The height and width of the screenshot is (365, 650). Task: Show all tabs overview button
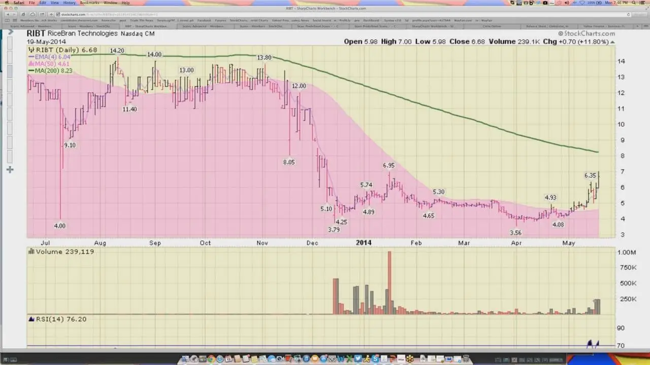click(645, 26)
